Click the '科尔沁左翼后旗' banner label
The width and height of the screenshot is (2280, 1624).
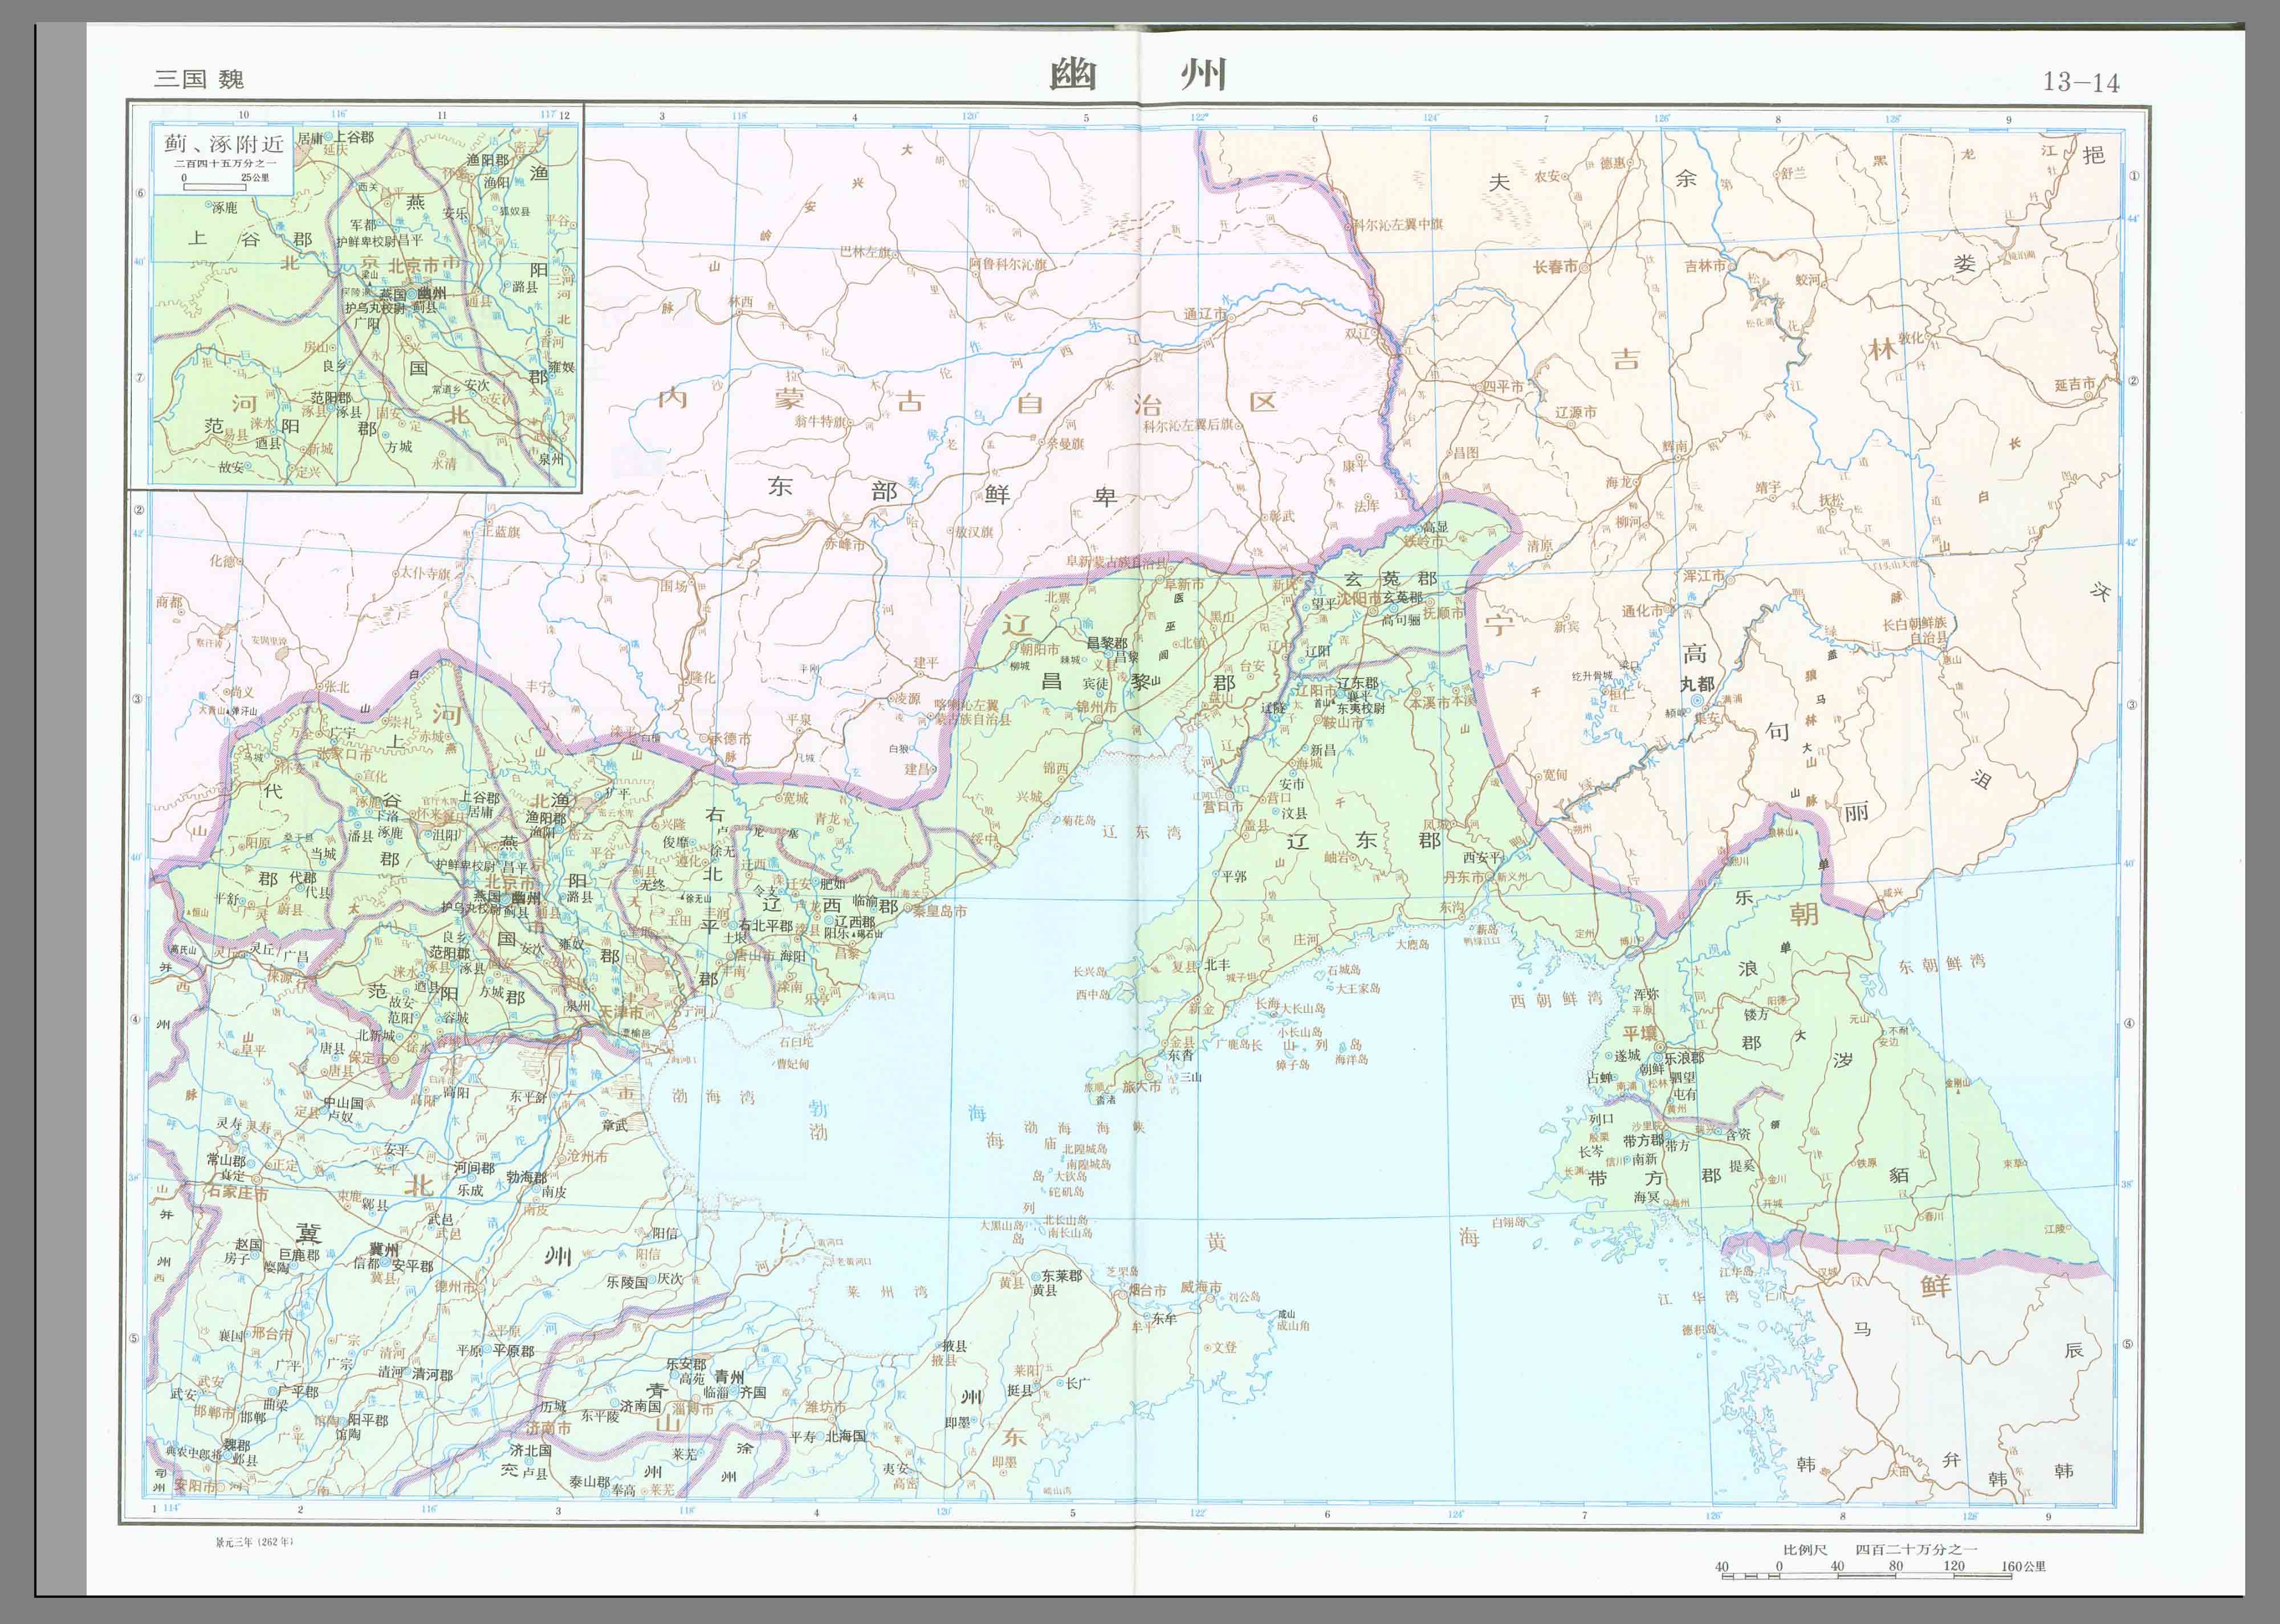click(1188, 425)
